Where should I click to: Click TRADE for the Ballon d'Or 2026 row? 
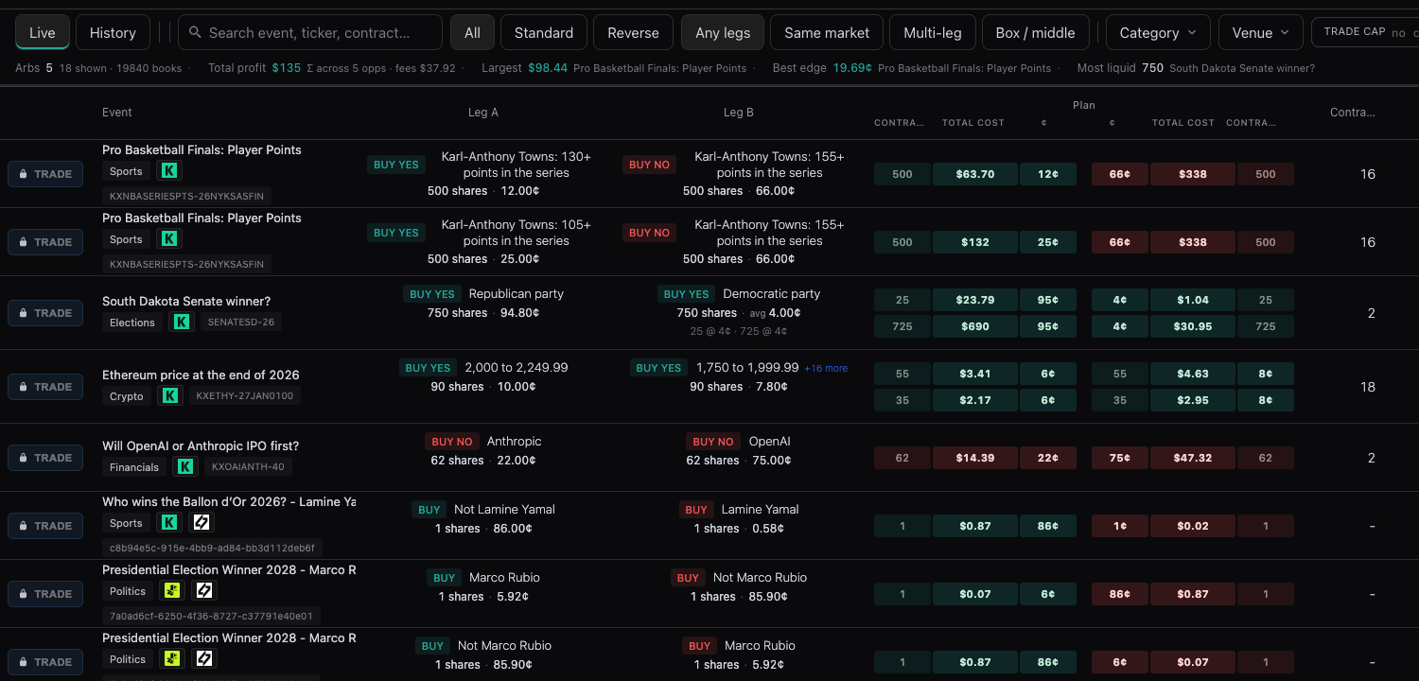(45, 526)
